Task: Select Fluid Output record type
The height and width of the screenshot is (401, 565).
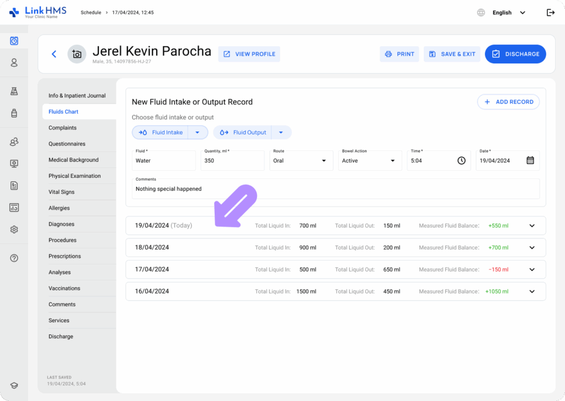Action: (x=243, y=132)
